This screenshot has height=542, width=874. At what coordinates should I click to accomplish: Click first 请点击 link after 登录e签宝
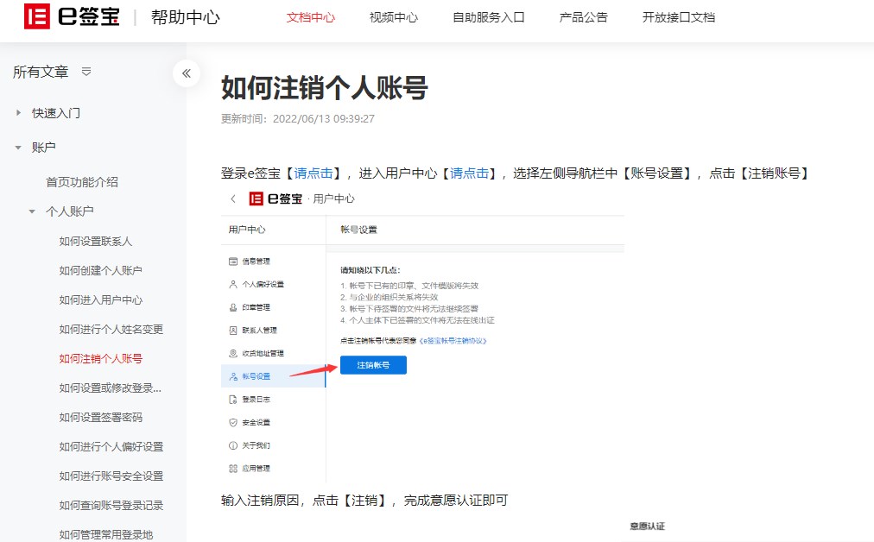coord(313,173)
